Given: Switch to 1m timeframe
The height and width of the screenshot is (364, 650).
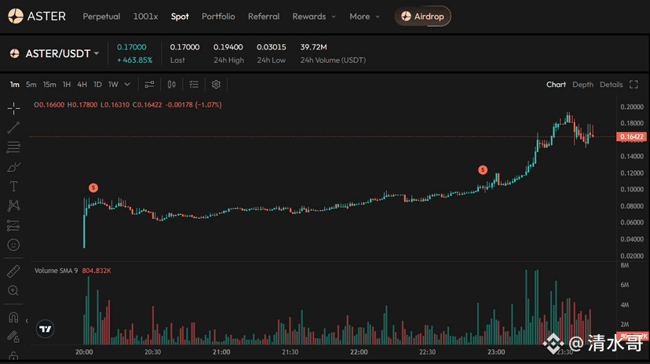Looking at the screenshot, I should click(x=14, y=85).
